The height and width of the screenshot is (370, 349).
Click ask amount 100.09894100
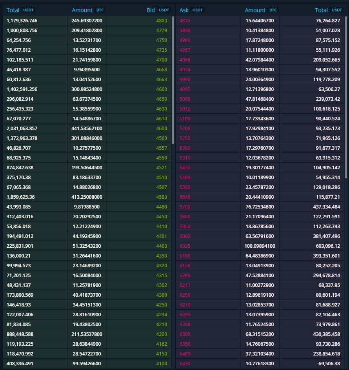(x=260, y=246)
